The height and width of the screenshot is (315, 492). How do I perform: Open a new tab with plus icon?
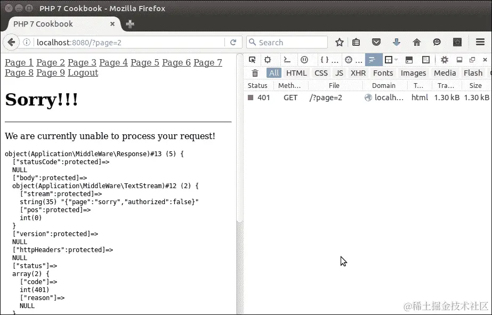(130, 24)
